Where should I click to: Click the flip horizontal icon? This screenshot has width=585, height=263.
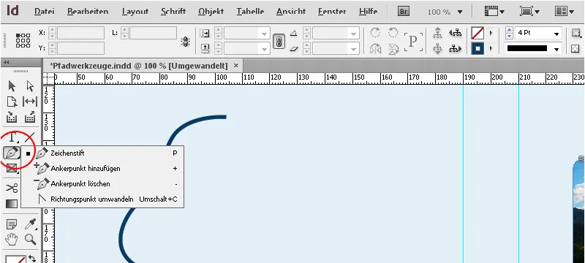pyautogui.click(x=375, y=48)
